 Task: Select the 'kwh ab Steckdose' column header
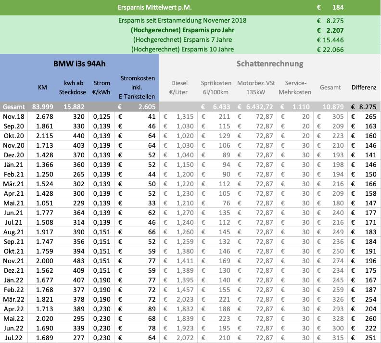click(x=73, y=88)
